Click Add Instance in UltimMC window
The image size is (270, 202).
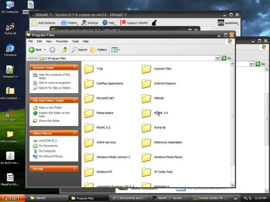click(x=44, y=23)
